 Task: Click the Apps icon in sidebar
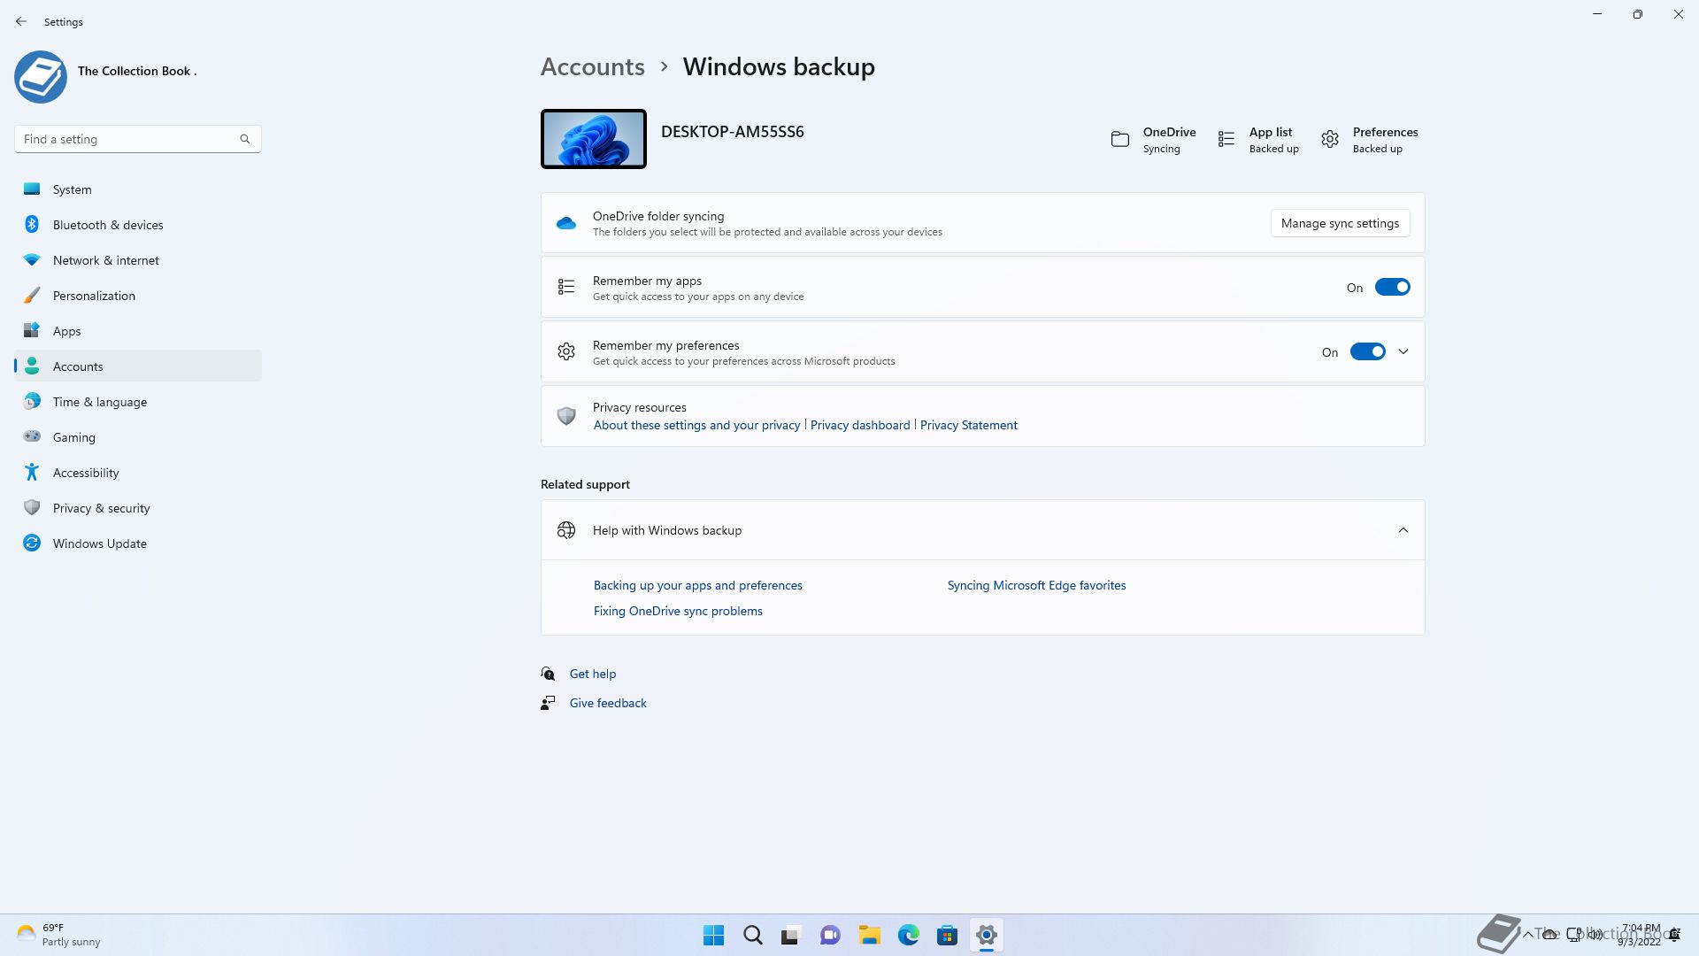pyautogui.click(x=32, y=330)
